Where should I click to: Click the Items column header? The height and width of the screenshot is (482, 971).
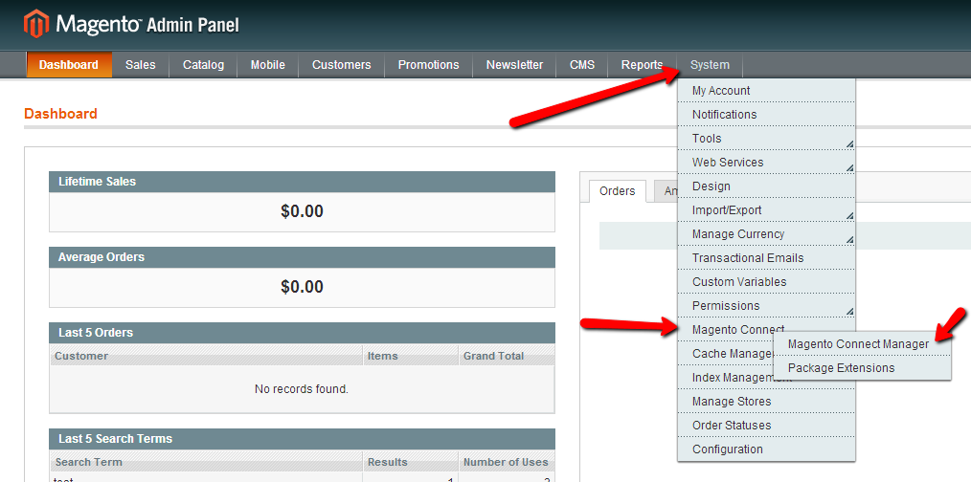pos(411,356)
